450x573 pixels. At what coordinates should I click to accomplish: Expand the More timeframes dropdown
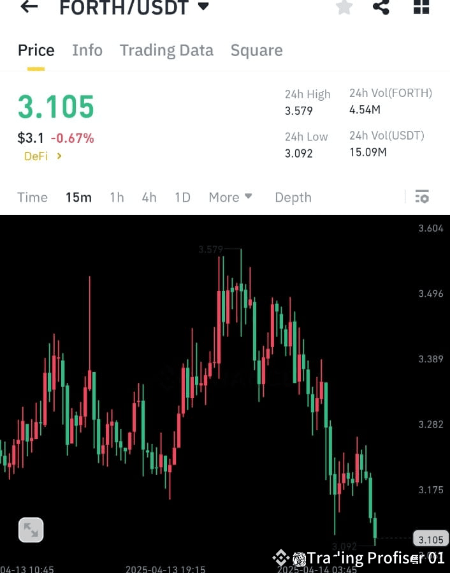pos(230,197)
